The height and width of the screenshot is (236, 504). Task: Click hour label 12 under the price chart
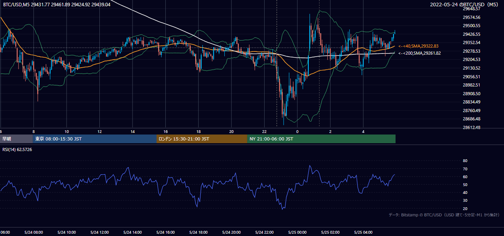click(x=99, y=131)
